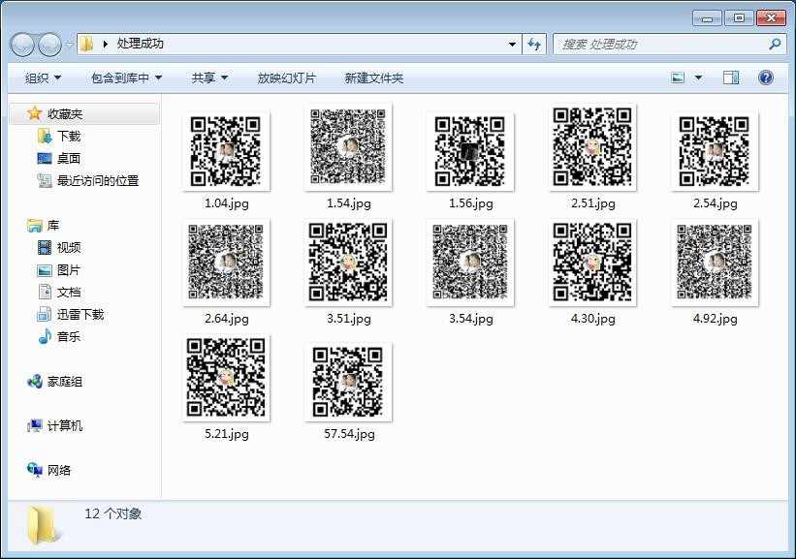Viewport: 796px width, 559px height.
Task: Open the 组织 menu
Action: [x=43, y=78]
